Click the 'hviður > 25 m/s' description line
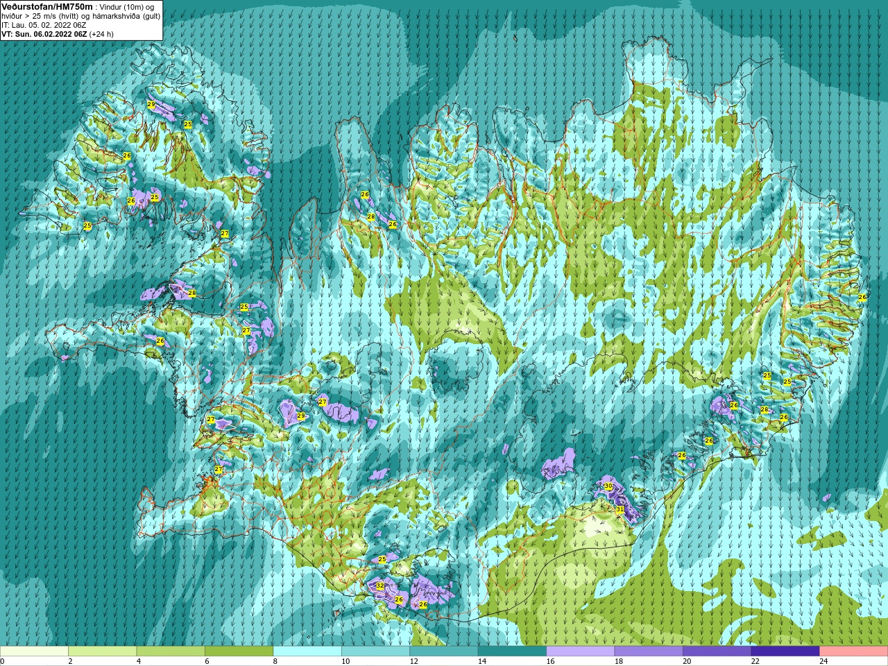888x666 pixels. pos(80,16)
